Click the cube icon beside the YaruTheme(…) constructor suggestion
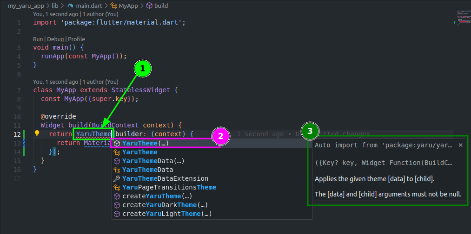Image resolution: width=471 pixels, height=234 pixels. (117, 144)
